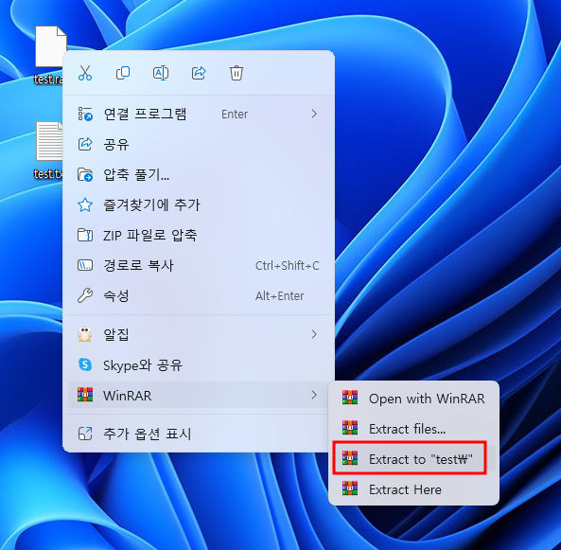The width and height of the screenshot is (561, 550).
Task: Expand the 연결 프로그램 submenu arrow
Action: [314, 114]
